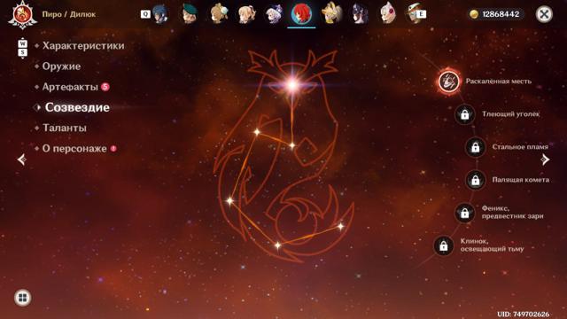Go to previous character with left arrow

(x=21, y=159)
